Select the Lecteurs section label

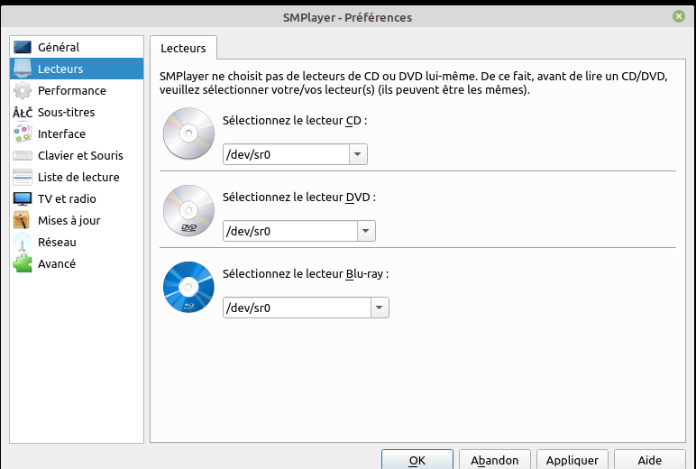(60, 69)
